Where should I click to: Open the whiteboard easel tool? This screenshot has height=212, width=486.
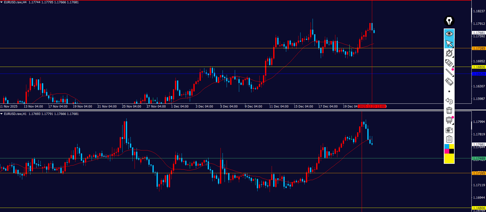point(449,120)
